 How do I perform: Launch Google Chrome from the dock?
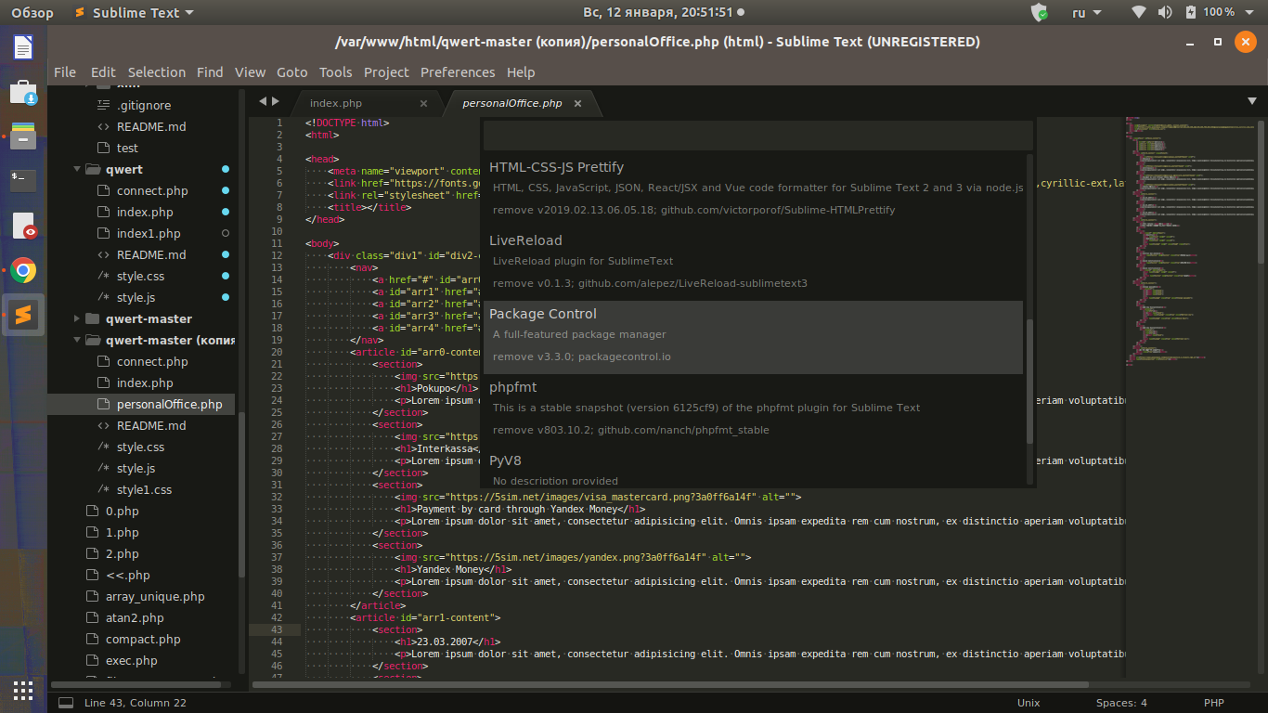(x=23, y=271)
